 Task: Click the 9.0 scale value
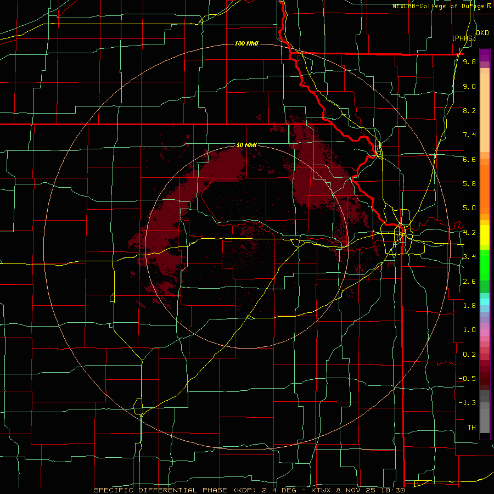469,86
